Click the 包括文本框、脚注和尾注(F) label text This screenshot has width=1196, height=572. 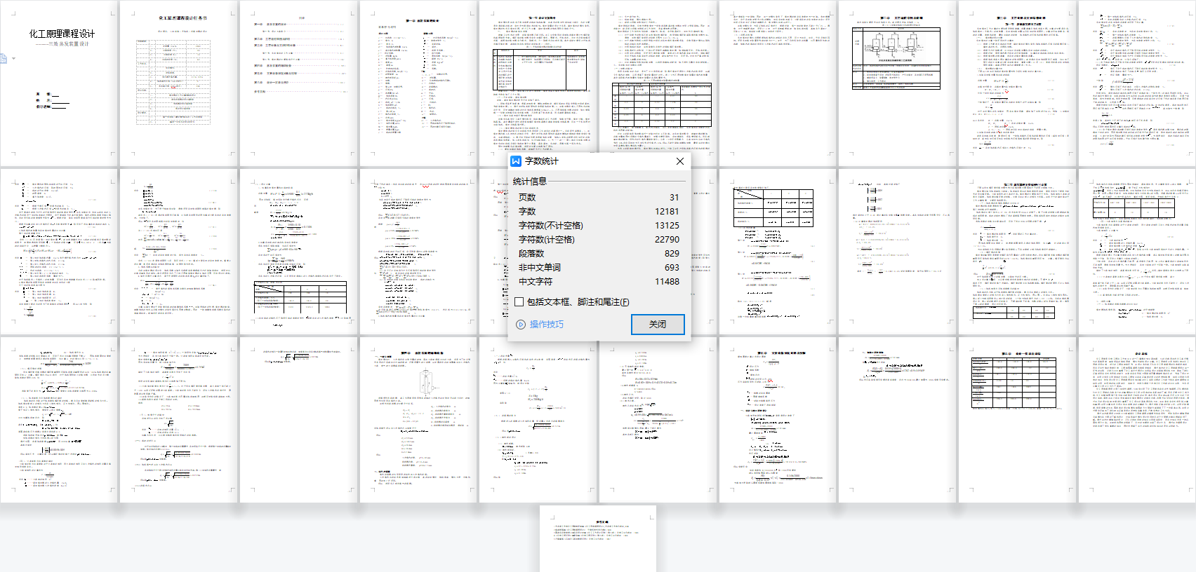[x=578, y=302]
